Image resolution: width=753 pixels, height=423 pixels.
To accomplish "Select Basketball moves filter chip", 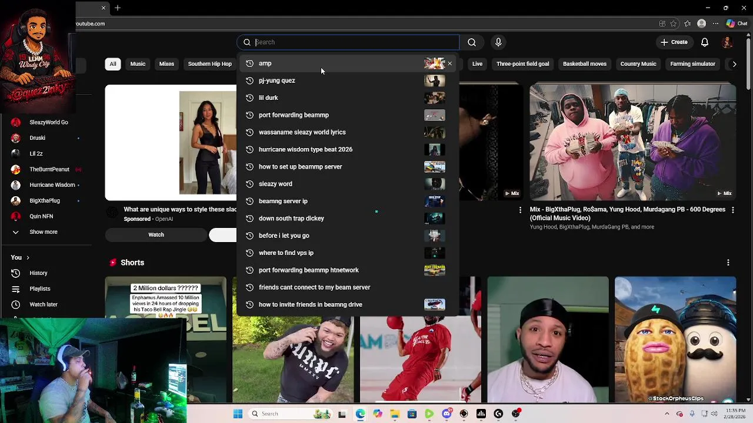I will (x=585, y=64).
